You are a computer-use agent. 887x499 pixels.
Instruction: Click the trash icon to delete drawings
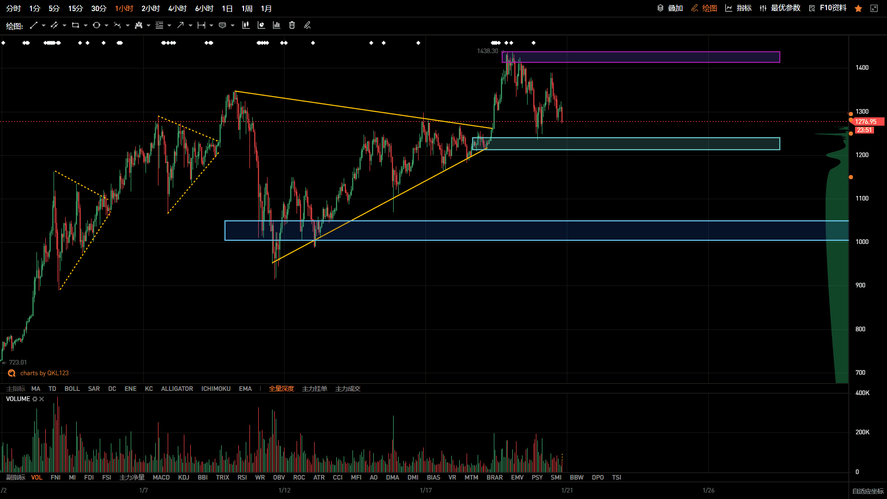point(292,25)
